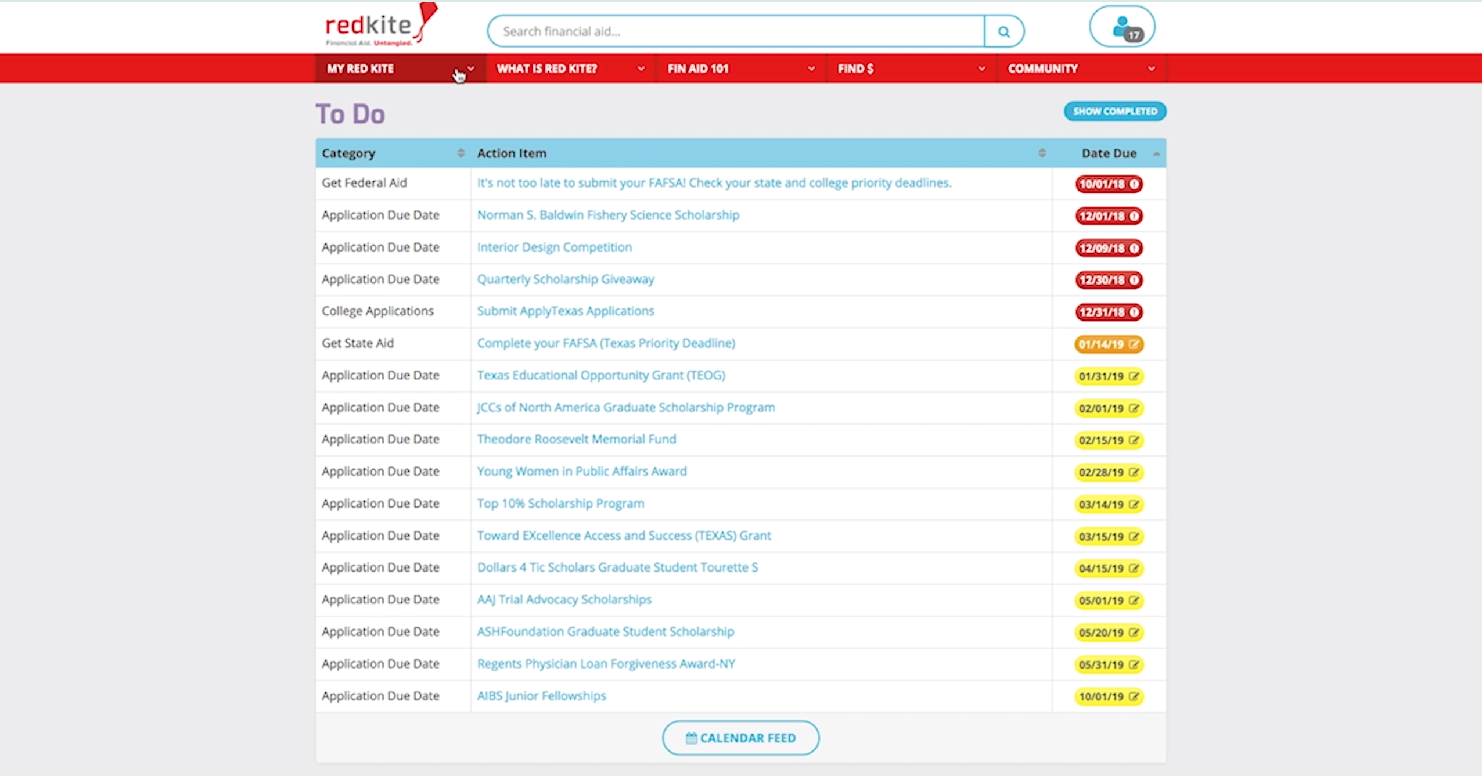Expand the Community menu chevron

(1151, 69)
